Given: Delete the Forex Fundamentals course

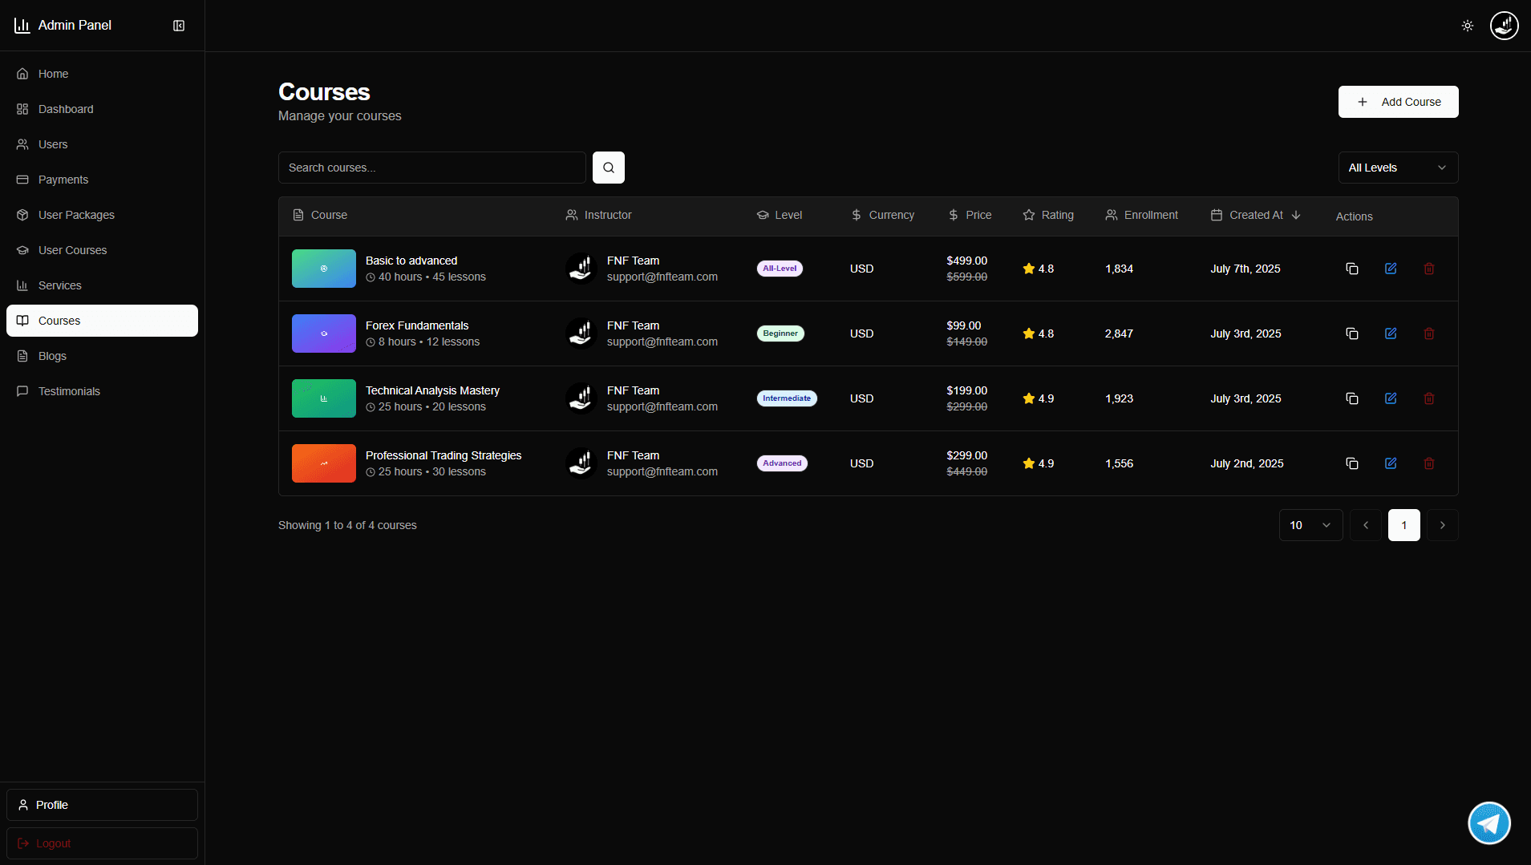Looking at the screenshot, I should pyautogui.click(x=1429, y=333).
